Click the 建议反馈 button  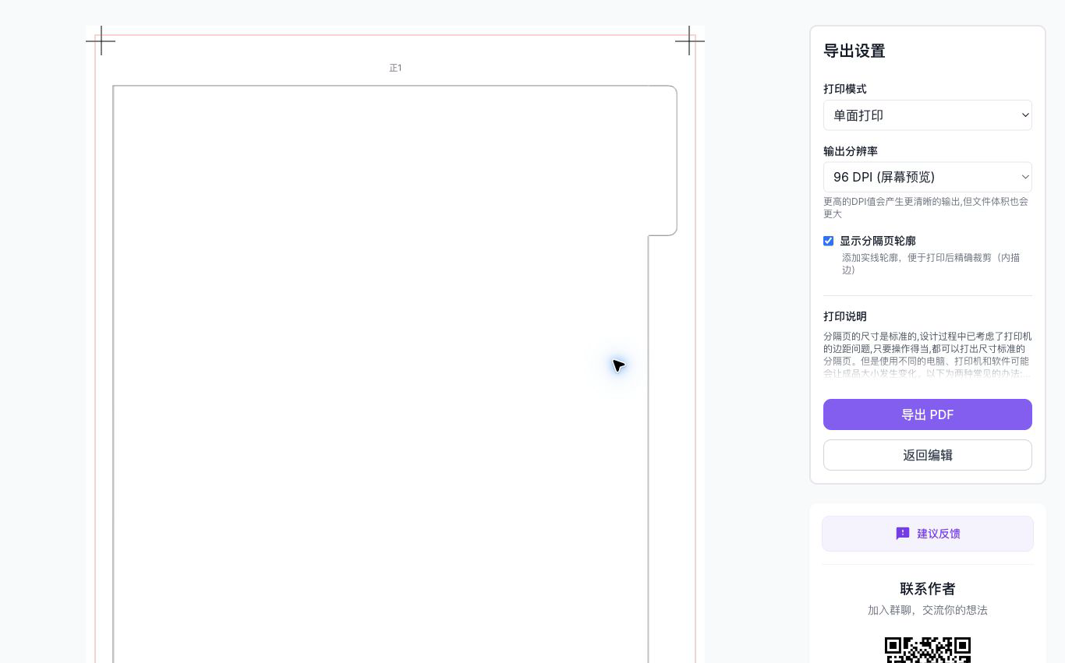(x=928, y=534)
